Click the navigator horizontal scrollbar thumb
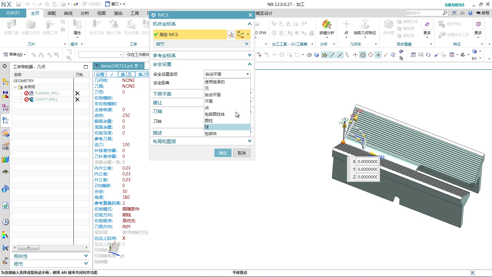Image resolution: width=492 pixels, height=277 pixels. 29,247
